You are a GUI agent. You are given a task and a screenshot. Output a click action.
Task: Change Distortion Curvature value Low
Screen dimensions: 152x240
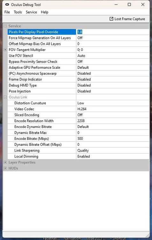[112, 103]
